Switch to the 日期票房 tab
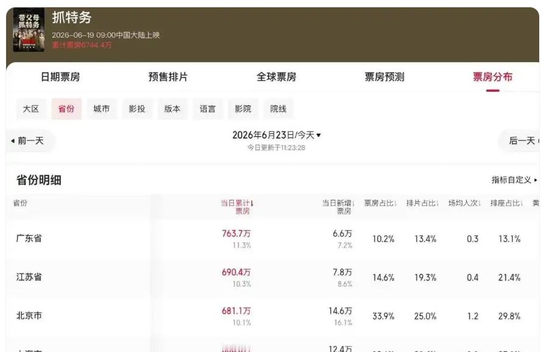 (60, 77)
